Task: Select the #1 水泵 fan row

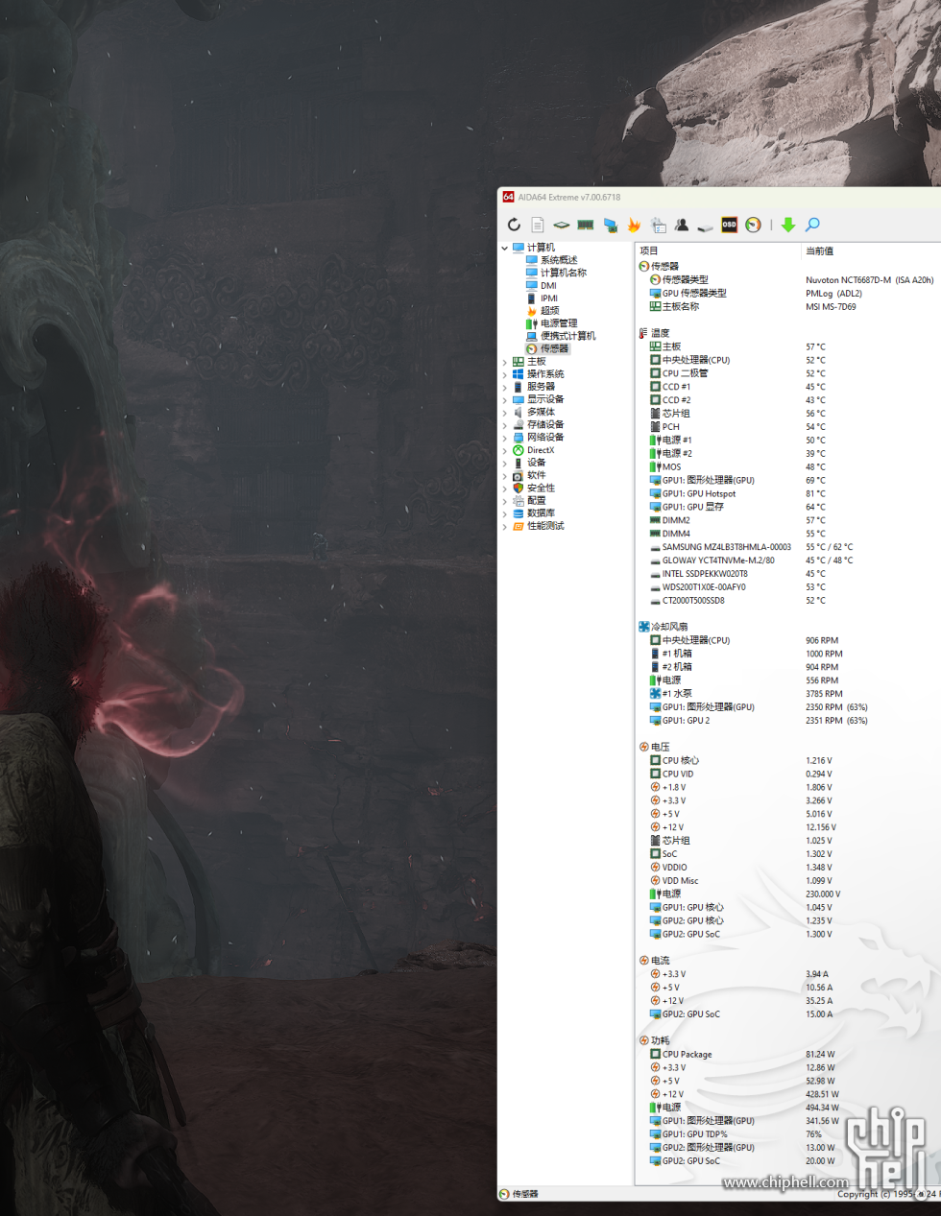Action: coord(787,693)
